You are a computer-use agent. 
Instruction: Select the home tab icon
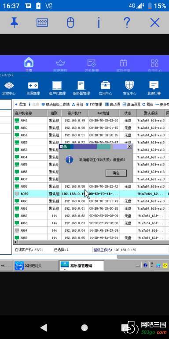[x=29, y=63]
